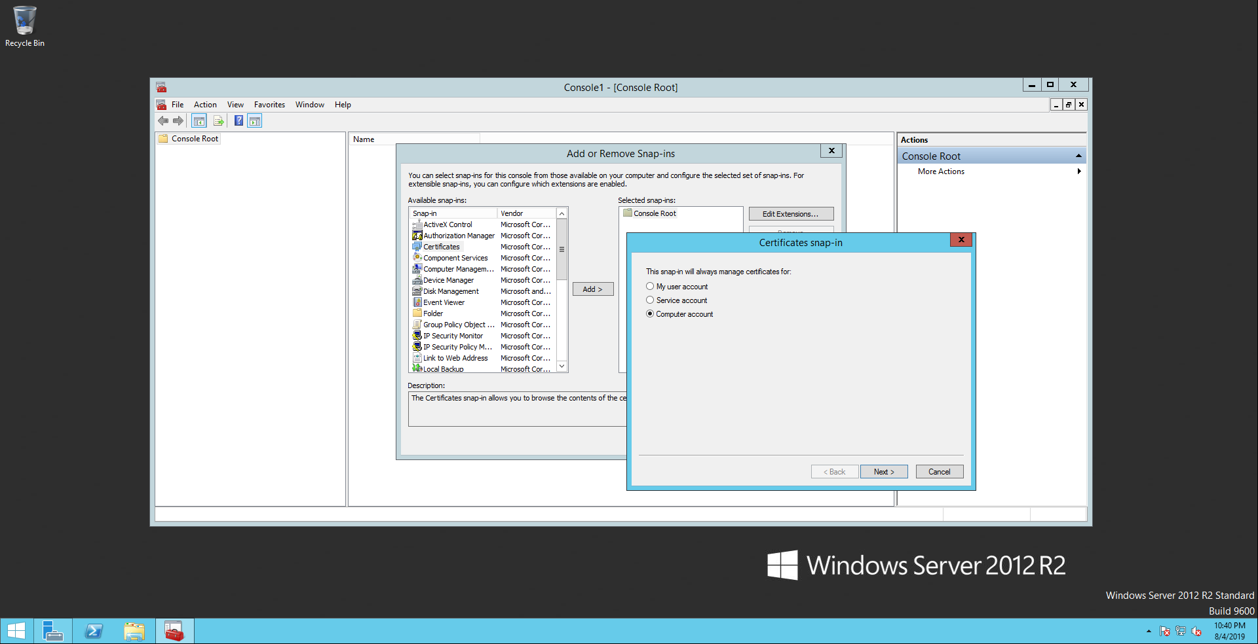Open Help via the question mark icon

[x=238, y=121]
